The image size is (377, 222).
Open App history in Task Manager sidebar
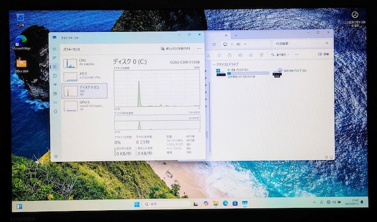click(x=55, y=76)
